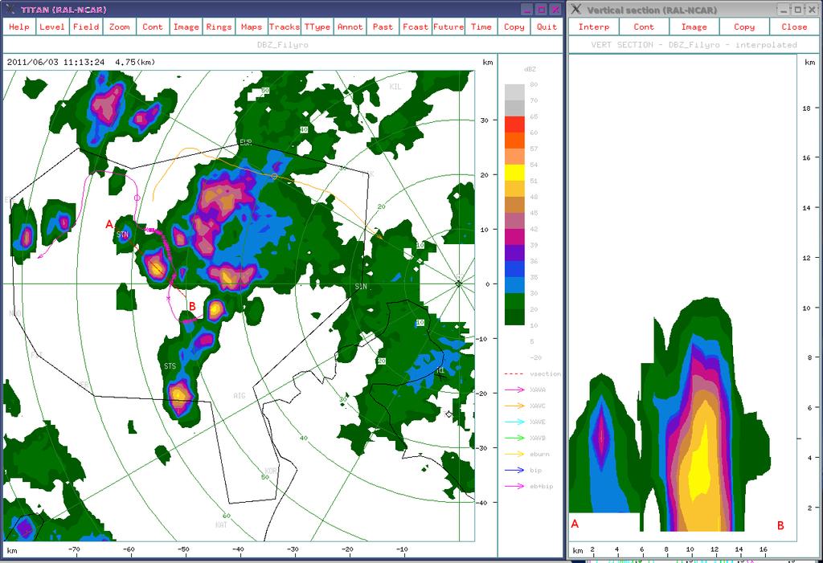This screenshot has width=823, height=563.
Task: Click the timestamp 2011/06/03 11:13:24
Action: coord(55,62)
